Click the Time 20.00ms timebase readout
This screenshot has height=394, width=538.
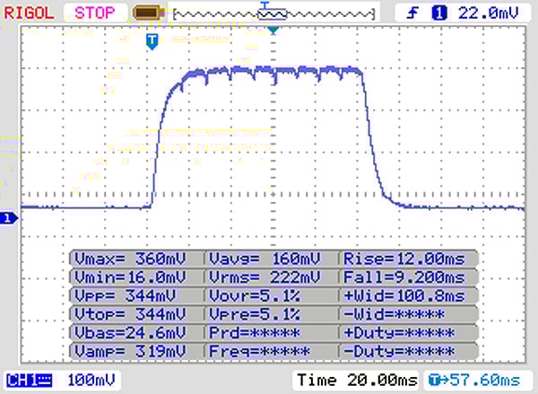point(357,381)
